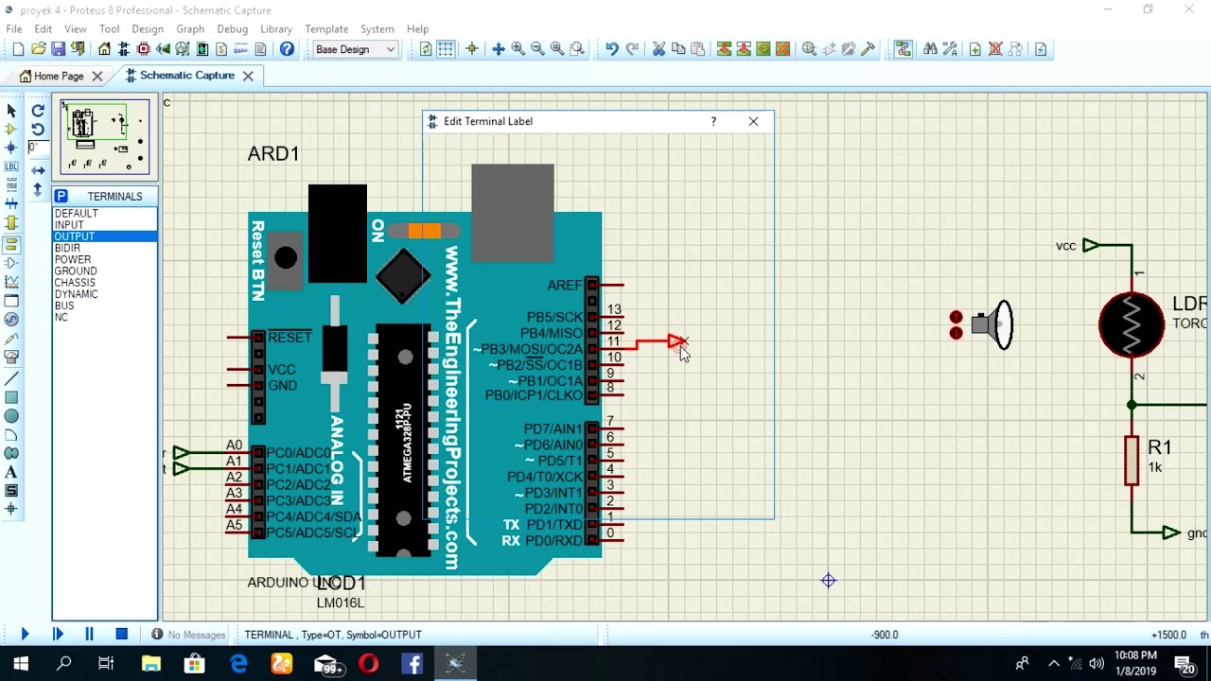
Task: Flip horizontally with the X-mirror arrow
Action: point(38,170)
